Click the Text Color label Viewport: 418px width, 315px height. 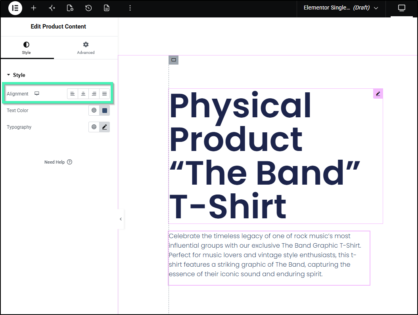click(17, 110)
